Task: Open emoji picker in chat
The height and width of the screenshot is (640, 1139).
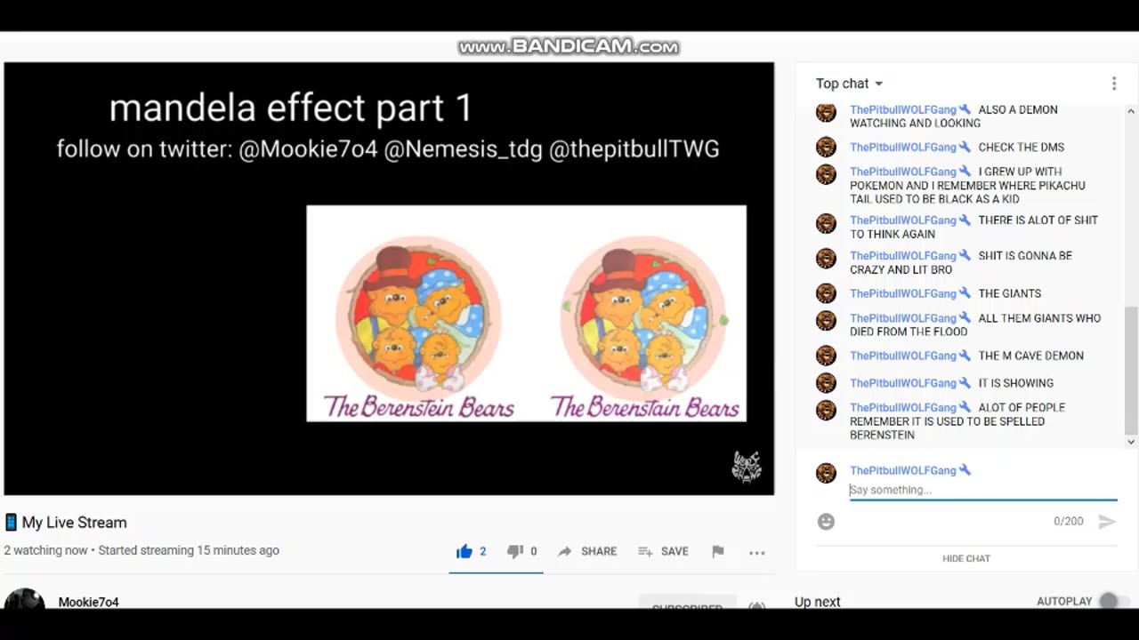Action: point(826,522)
